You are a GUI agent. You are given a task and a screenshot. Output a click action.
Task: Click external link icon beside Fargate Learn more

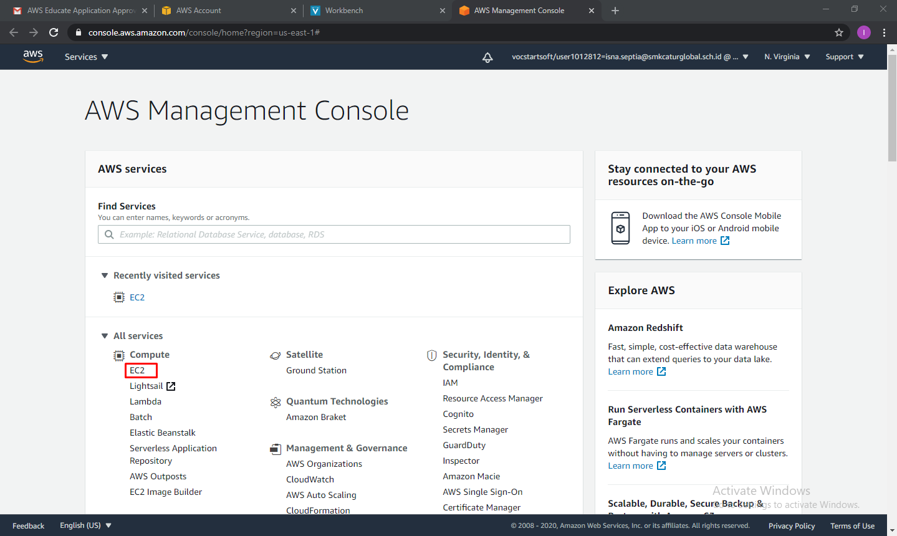tap(661, 466)
